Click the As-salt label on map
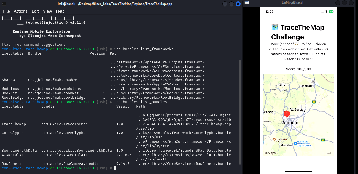Image resolution: width=358 pixels, height=174 pixels. coord(268,112)
